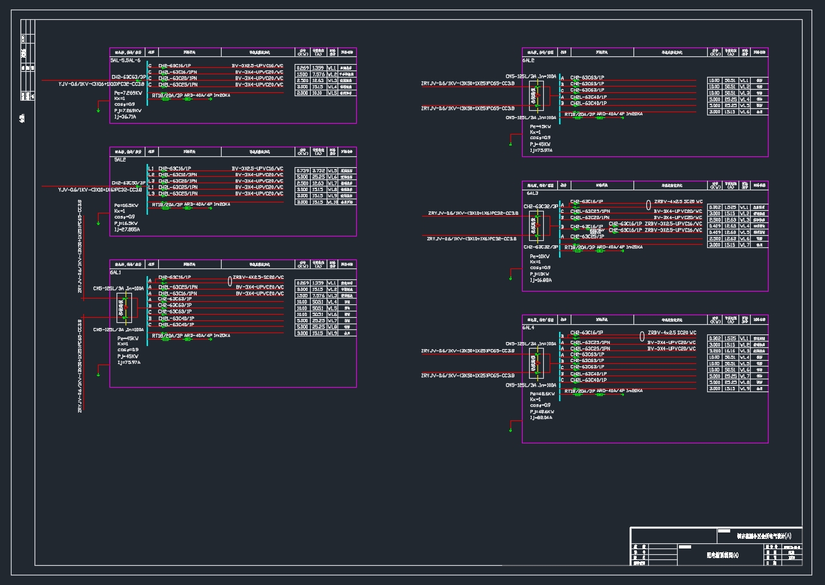Select the Ij=36.71A text in panel 5AL-5.5AL-6
The height and width of the screenshot is (585, 825).
pos(126,117)
